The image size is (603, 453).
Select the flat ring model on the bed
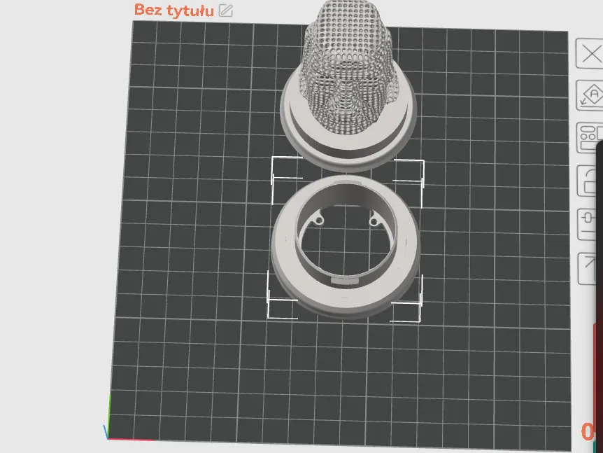(346, 246)
